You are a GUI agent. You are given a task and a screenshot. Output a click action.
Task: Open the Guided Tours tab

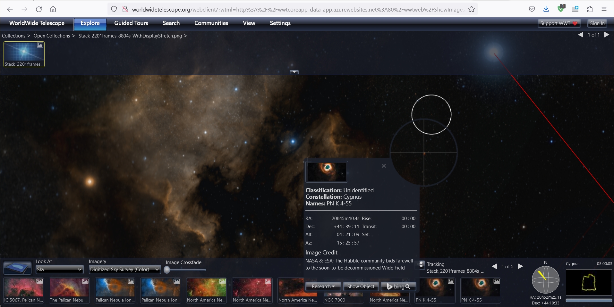click(131, 23)
